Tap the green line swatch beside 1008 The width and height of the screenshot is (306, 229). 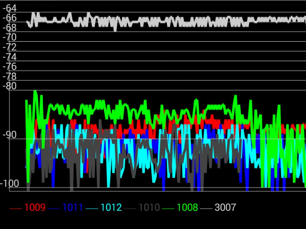click(x=168, y=208)
